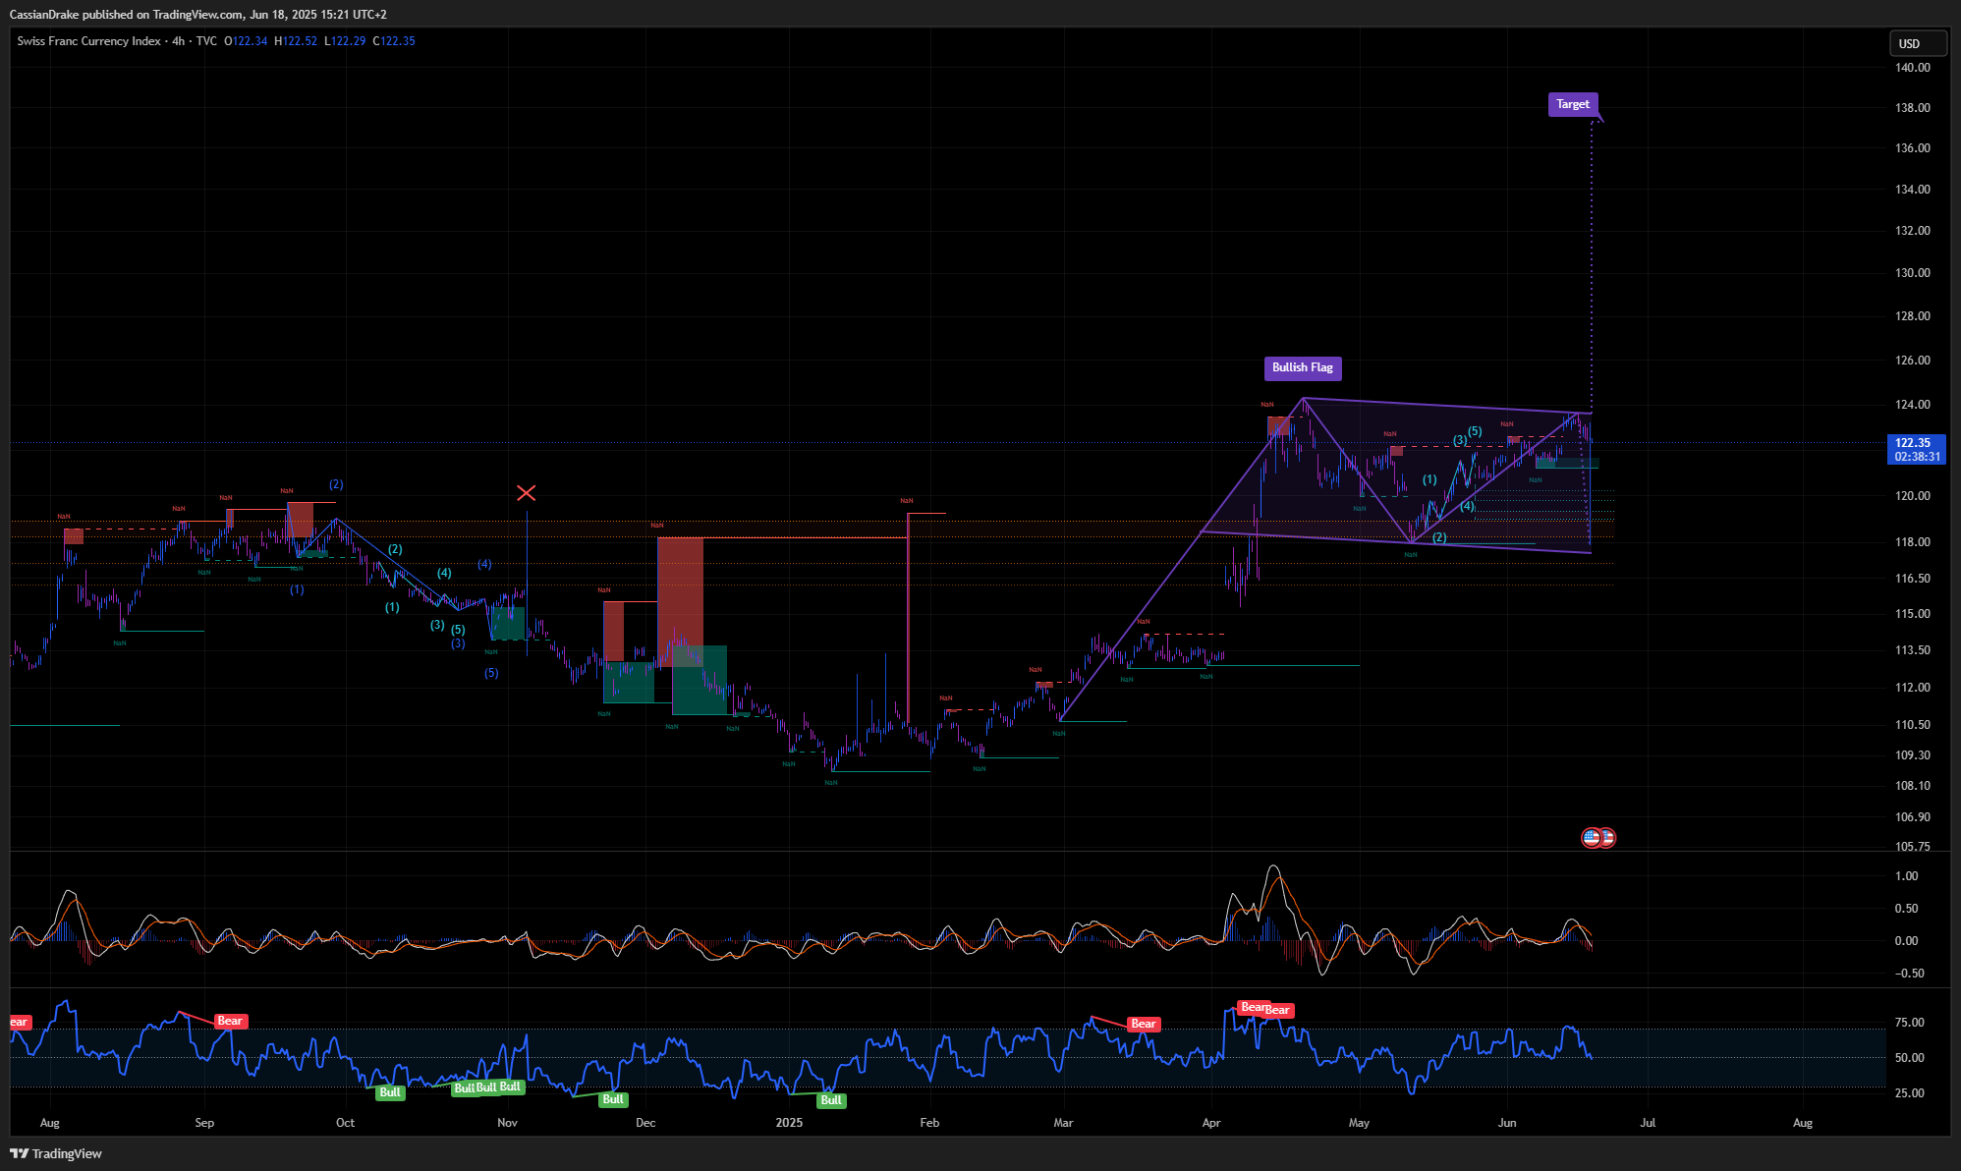Click the Mar label on time axis
This screenshot has height=1171, width=1961.
point(1063,1123)
